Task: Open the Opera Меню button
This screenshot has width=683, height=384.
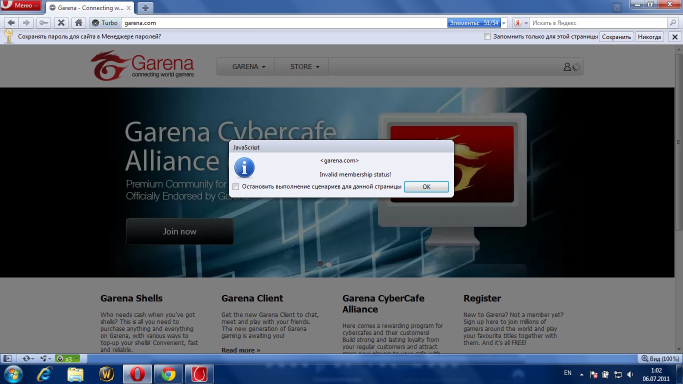Action: [21, 5]
